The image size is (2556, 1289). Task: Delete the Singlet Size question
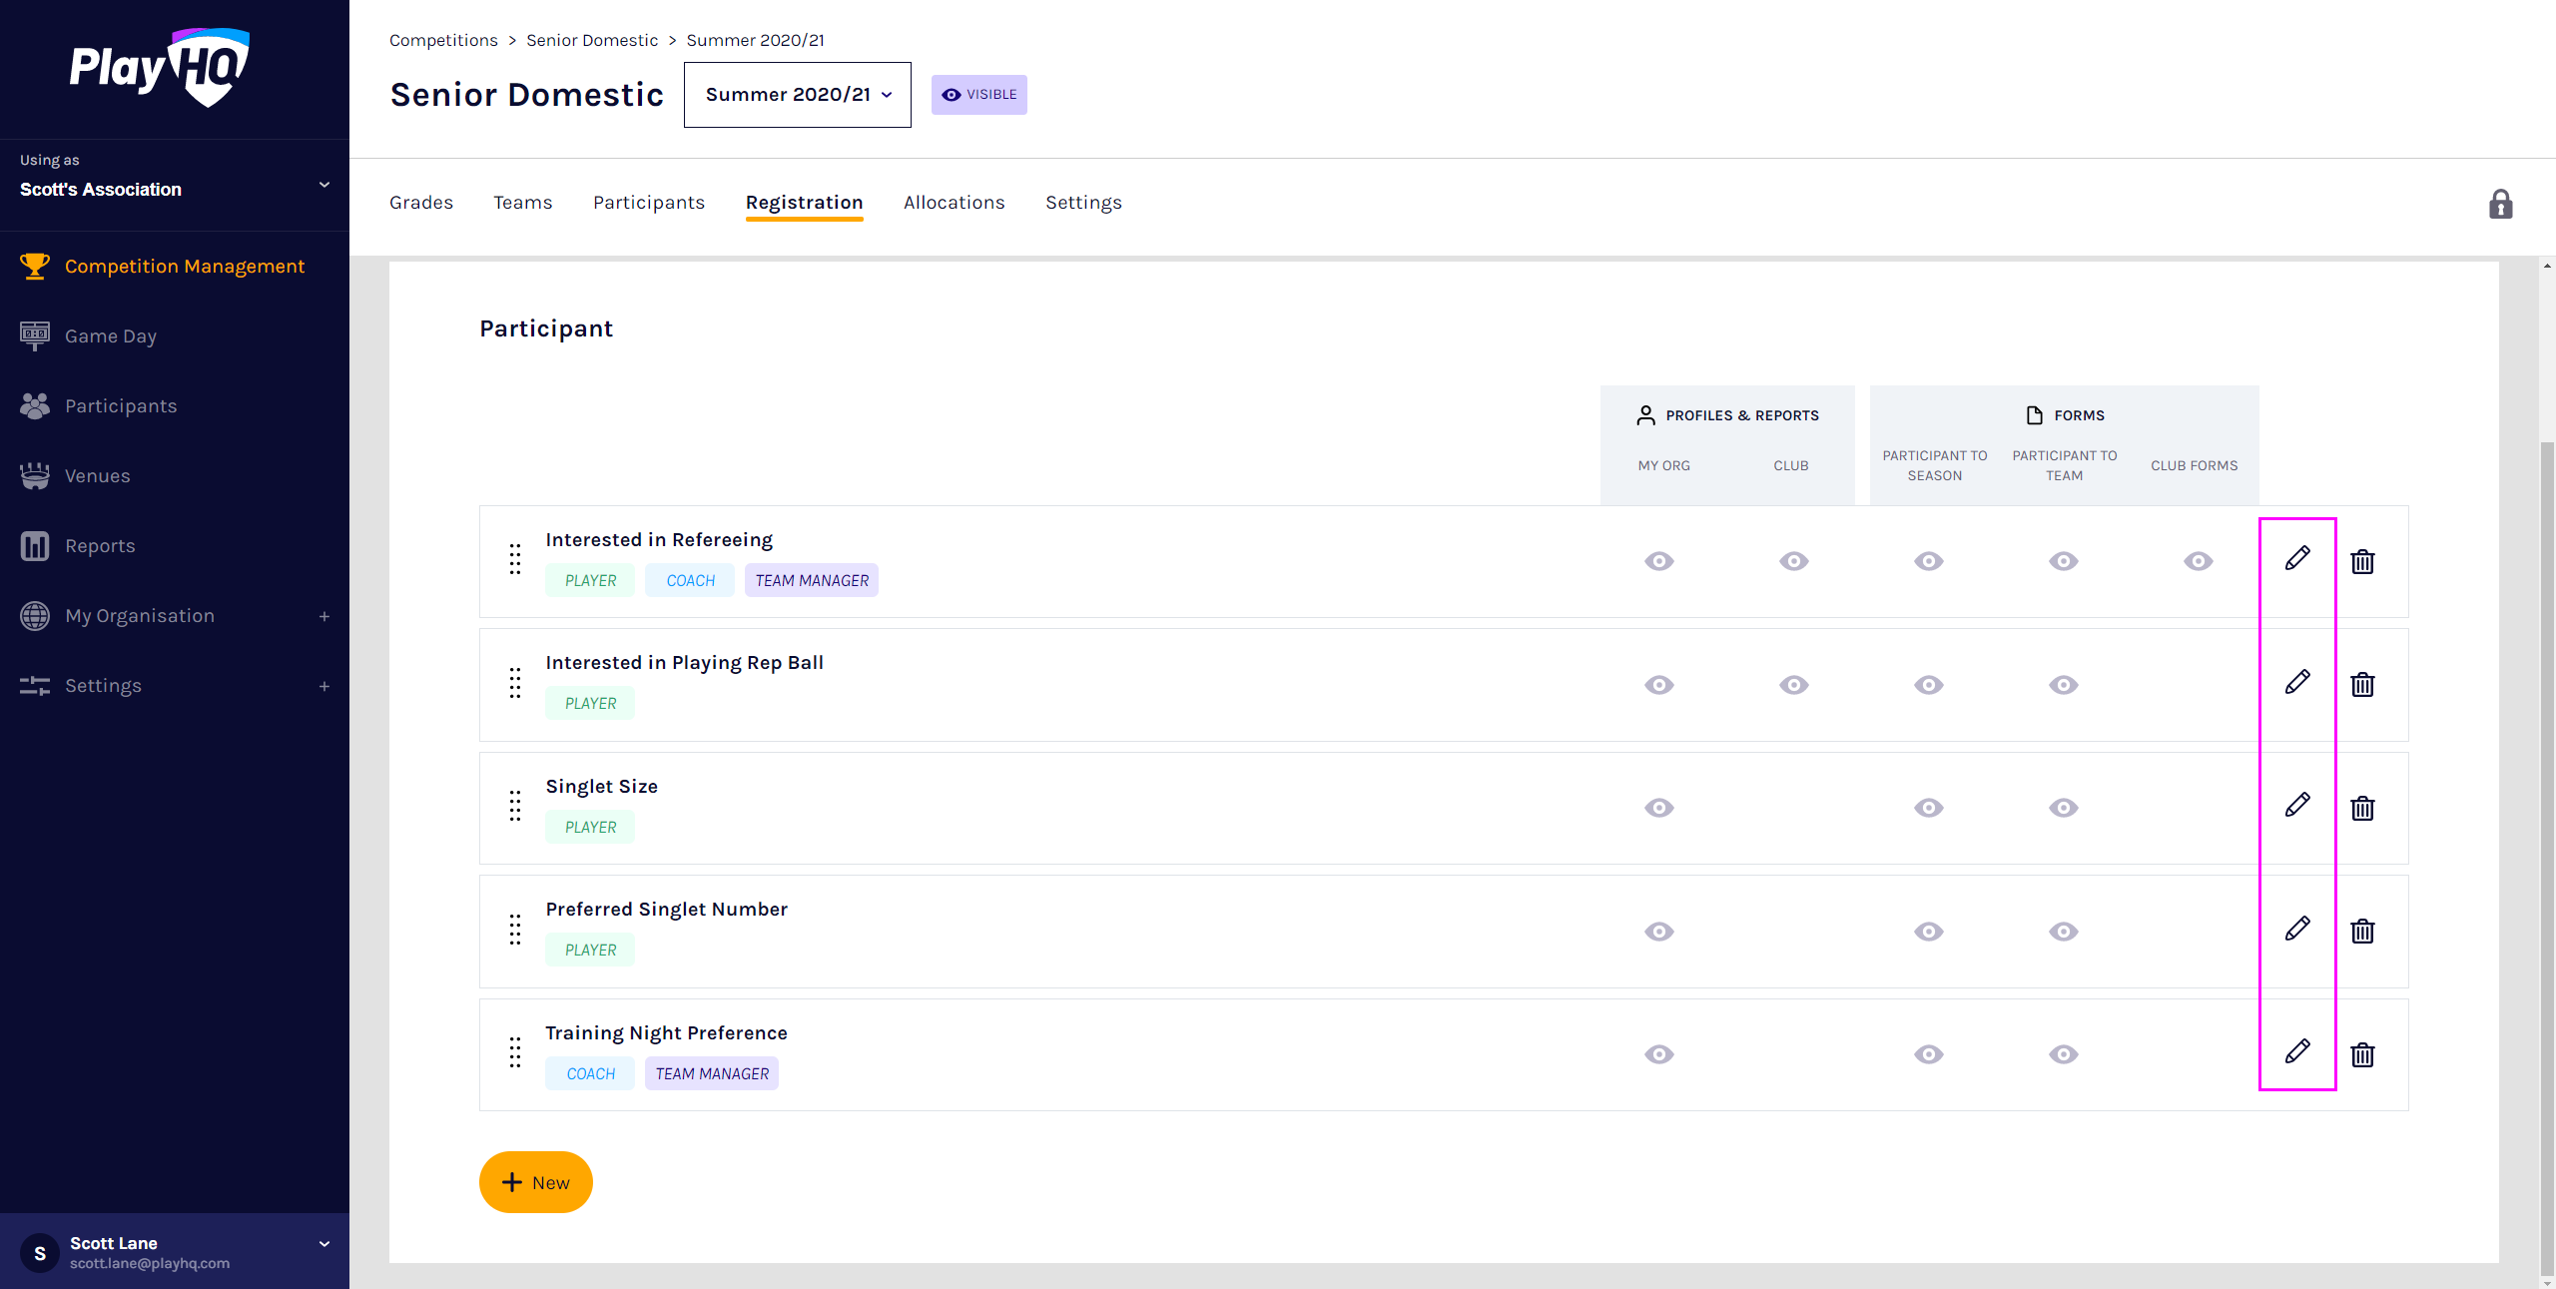(x=2362, y=808)
